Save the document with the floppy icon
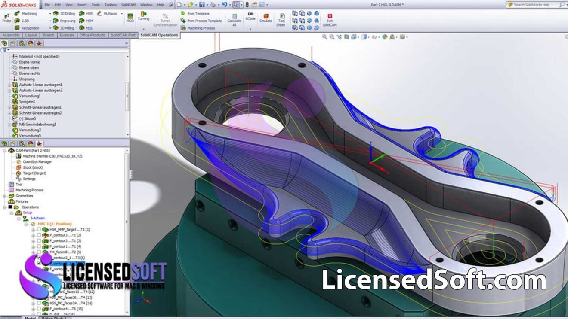Viewport: 568px width, 319px height. (202, 5)
